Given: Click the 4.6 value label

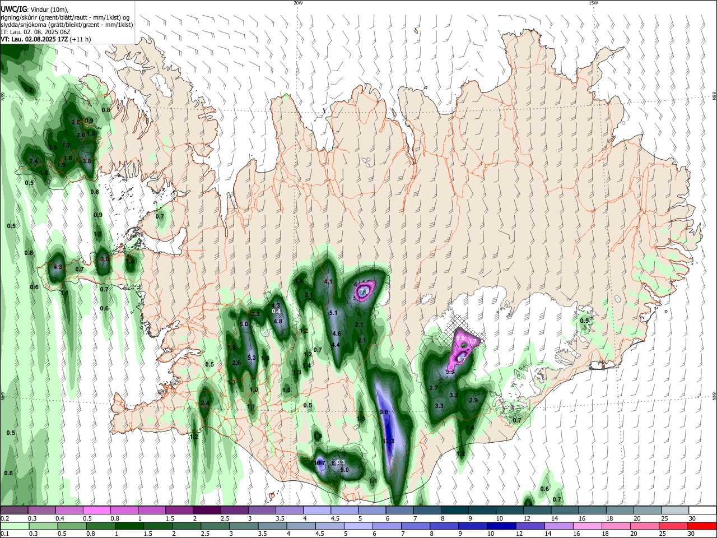Looking at the screenshot, I should tap(337, 333).
